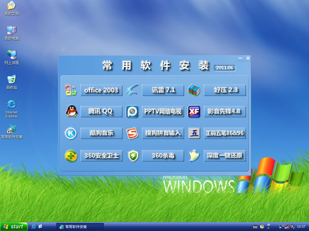
Task: Launch Internet Explorer from quick launch
Action: point(34,227)
